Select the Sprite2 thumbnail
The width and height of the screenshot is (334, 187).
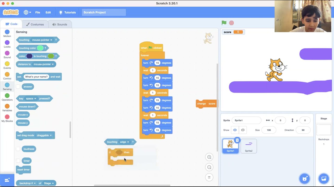[x=249, y=146]
